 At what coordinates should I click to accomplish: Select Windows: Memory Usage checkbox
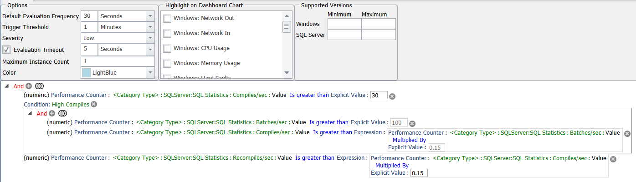click(x=167, y=63)
